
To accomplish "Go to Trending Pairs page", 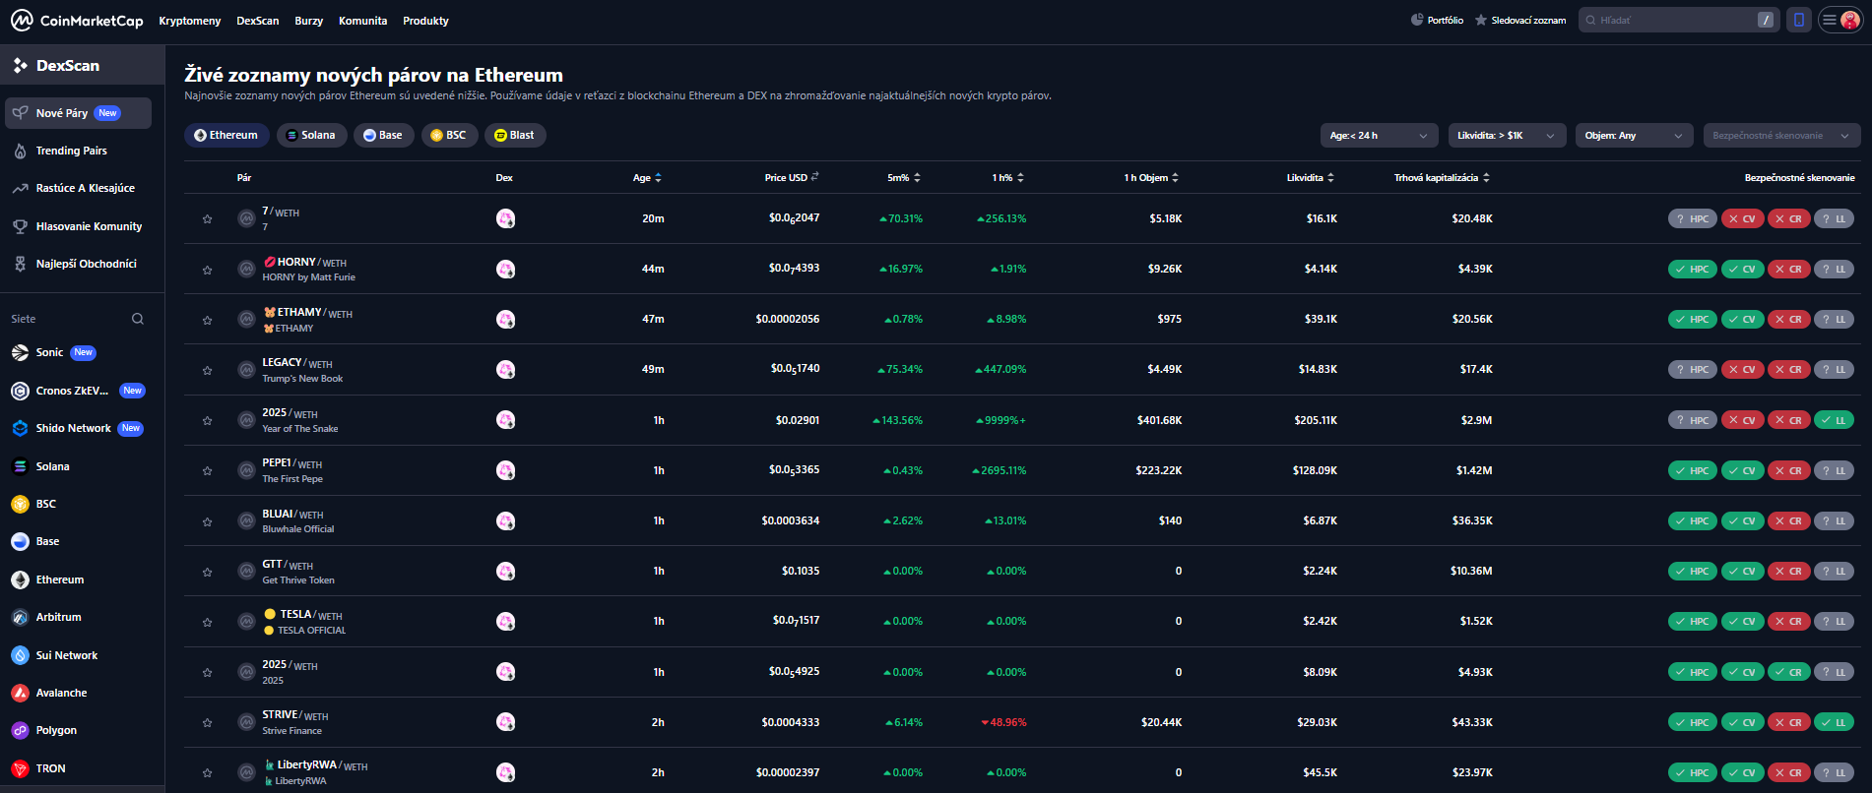I will click(x=71, y=151).
